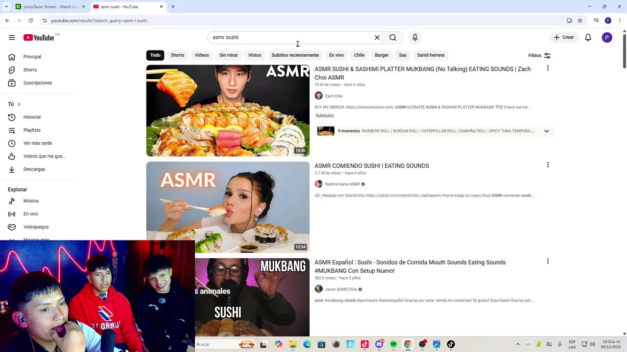Viewport: 627px width, 352px height.
Task: Select the Burger filter chip
Action: click(x=382, y=55)
